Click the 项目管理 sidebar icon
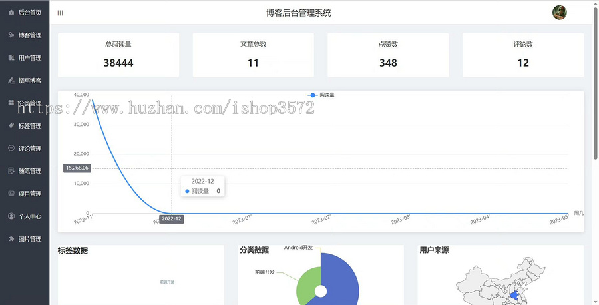The image size is (599, 305). 11,193
